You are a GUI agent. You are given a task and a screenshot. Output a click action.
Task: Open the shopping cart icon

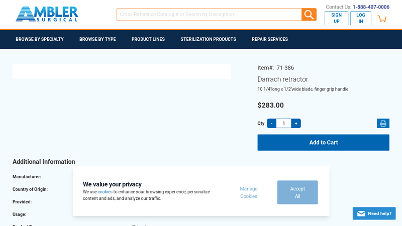tap(382, 19)
